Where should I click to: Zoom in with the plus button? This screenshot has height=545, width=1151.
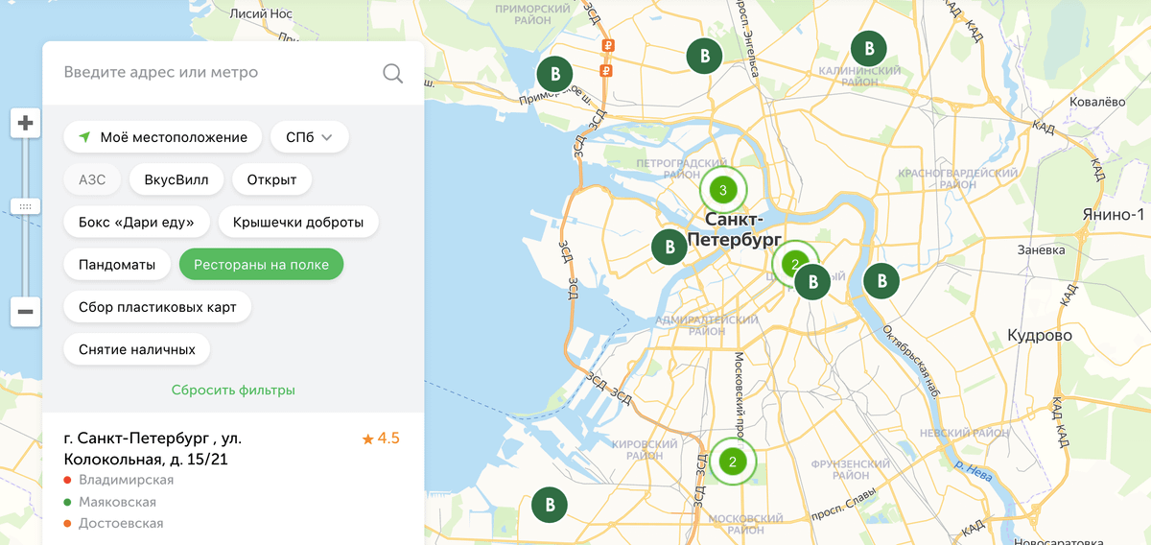pos(26,123)
